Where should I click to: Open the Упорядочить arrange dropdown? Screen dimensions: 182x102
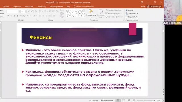click(x=91, y=14)
